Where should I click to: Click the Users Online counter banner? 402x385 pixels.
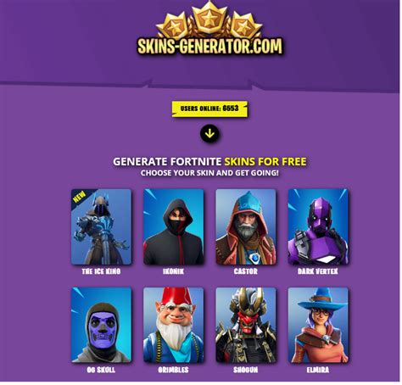point(209,109)
